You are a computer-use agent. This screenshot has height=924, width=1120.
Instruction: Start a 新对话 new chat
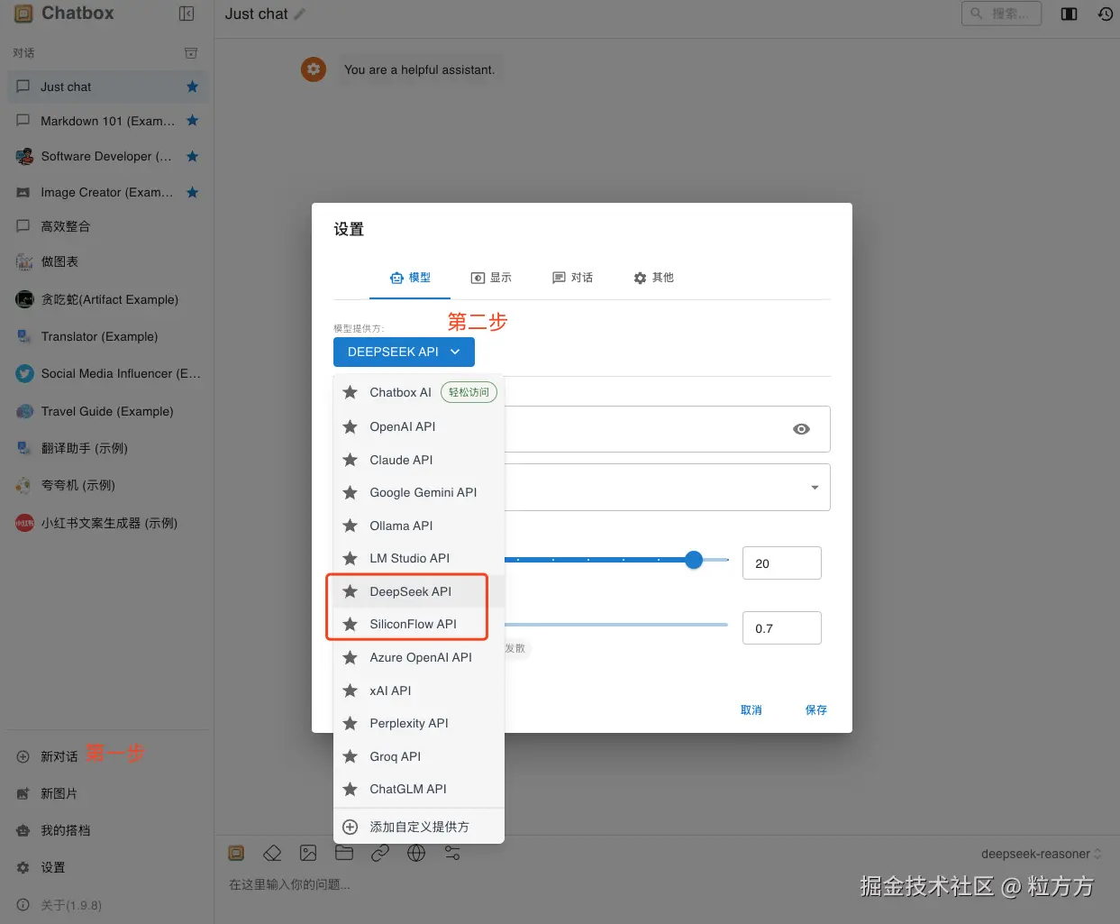(59, 756)
